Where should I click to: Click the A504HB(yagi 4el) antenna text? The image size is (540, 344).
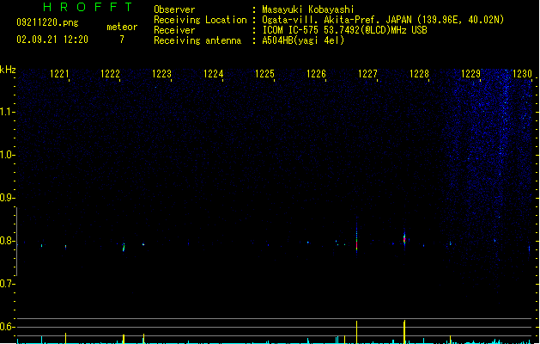click(303, 40)
